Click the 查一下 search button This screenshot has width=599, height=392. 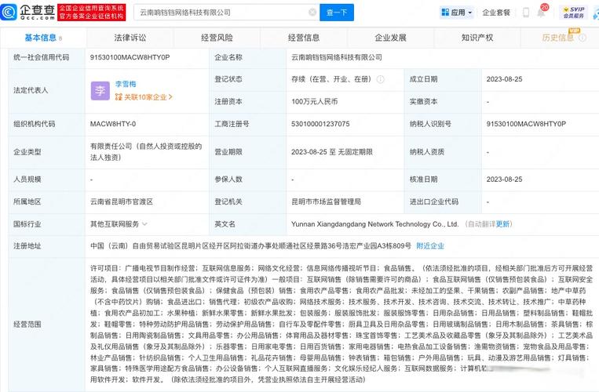[337, 13]
